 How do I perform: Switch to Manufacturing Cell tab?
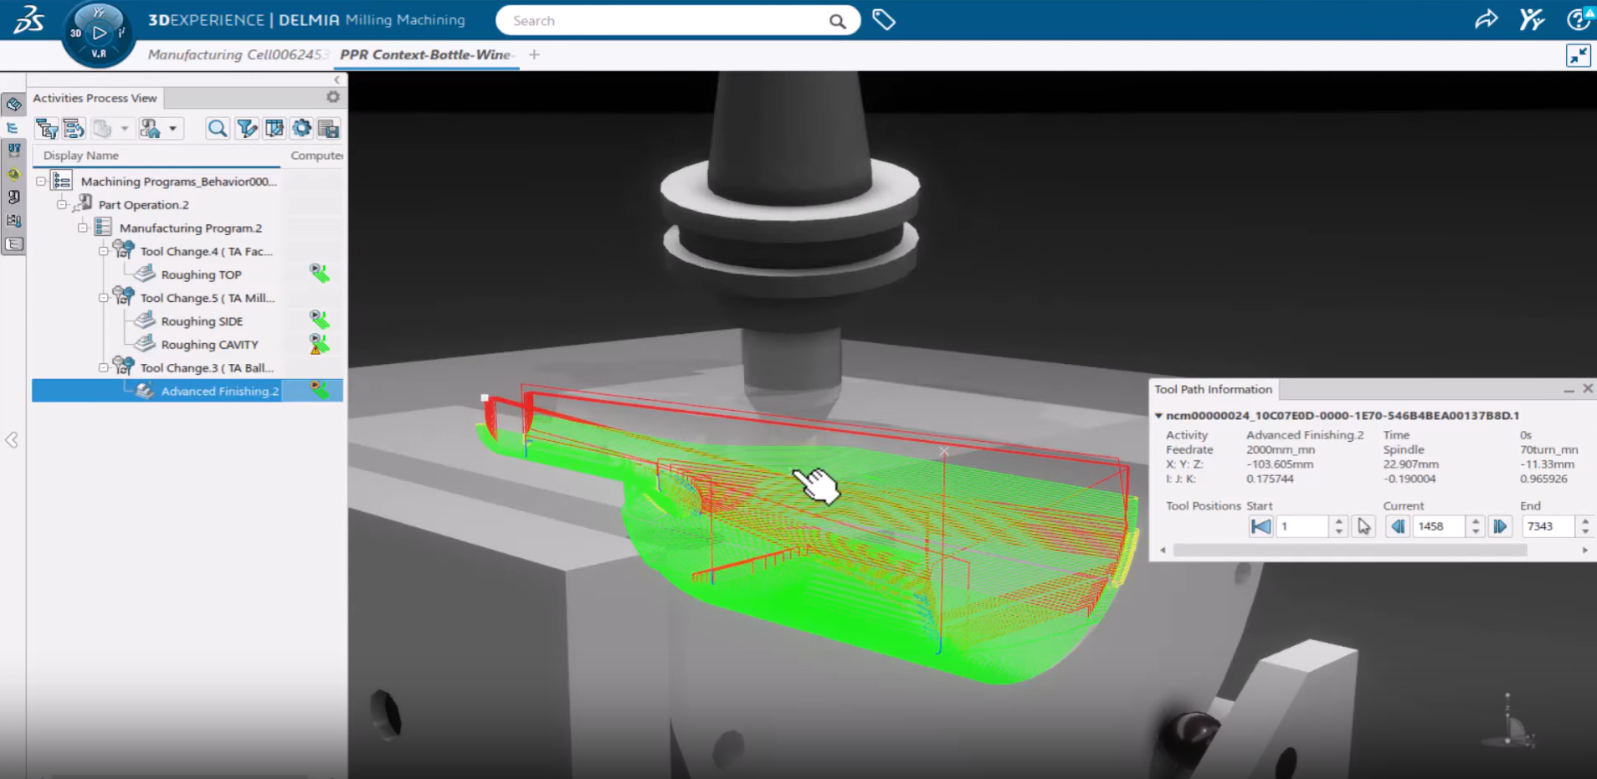[x=234, y=54]
